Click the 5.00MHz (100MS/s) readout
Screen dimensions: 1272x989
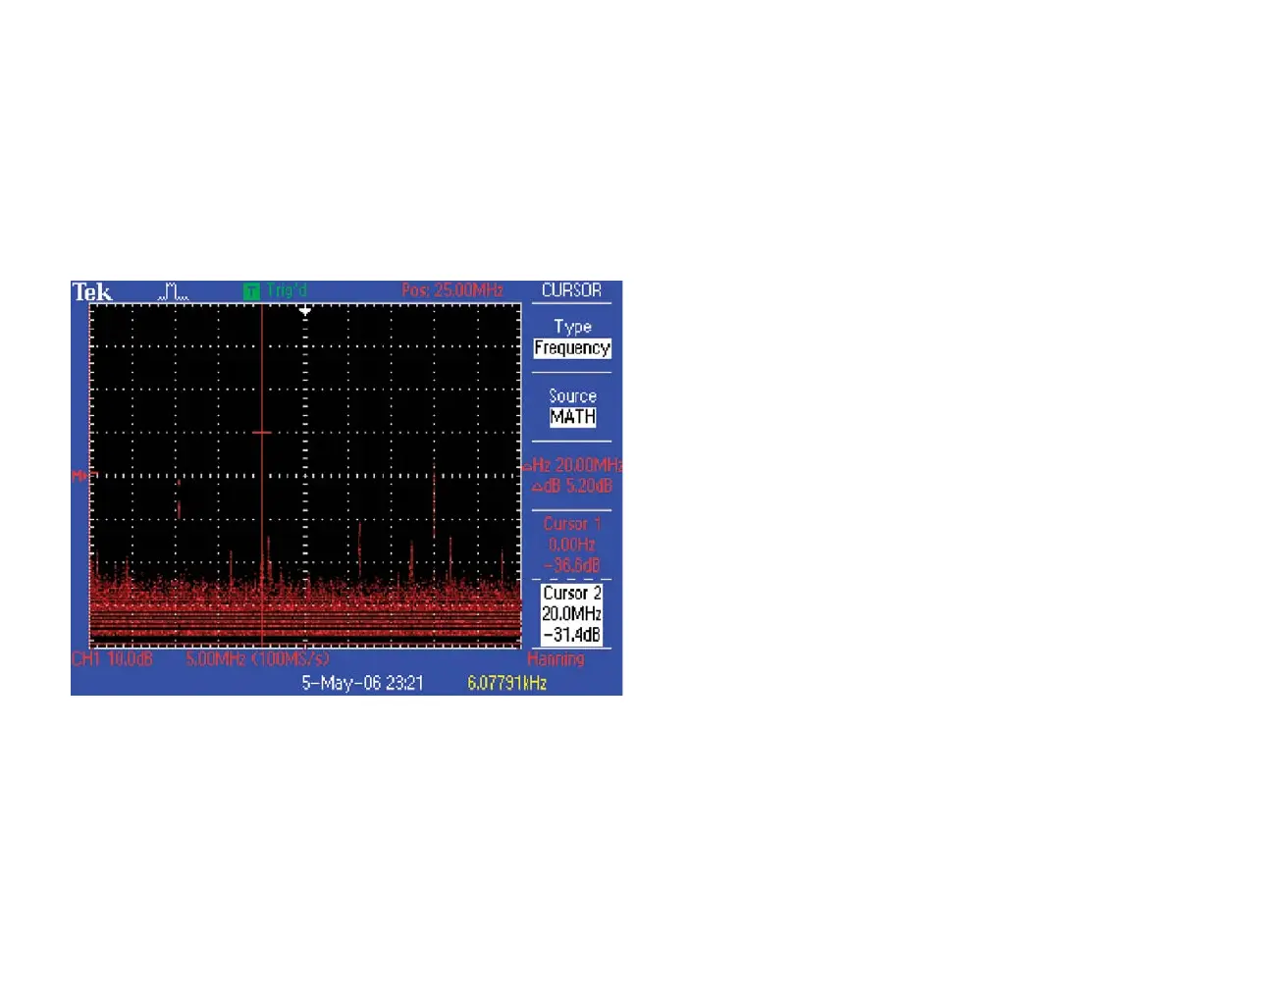click(x=258, y=659)
